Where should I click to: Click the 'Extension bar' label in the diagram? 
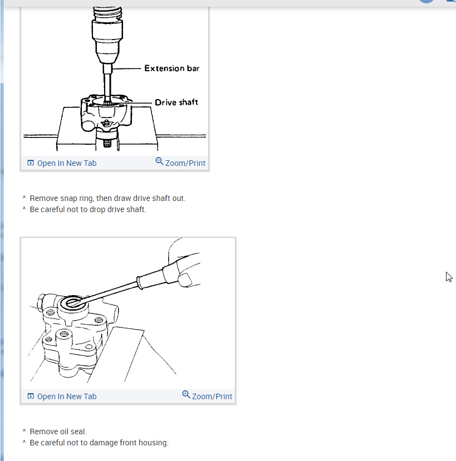pos(171,68)
